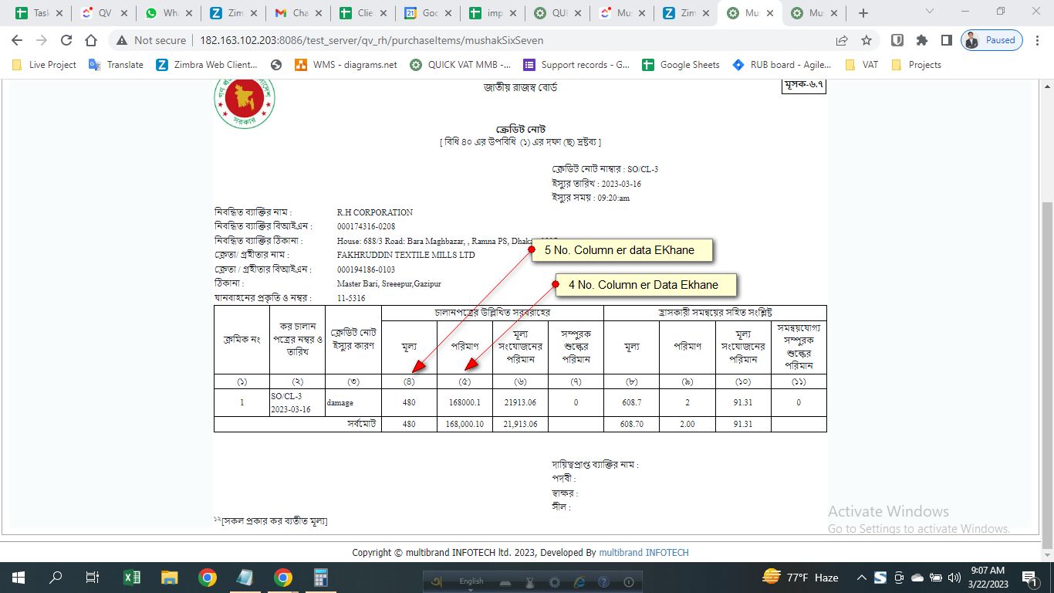The image size is (1054, 593).
Task: Click the 2.00 total cell
Action: click(687, 424)
